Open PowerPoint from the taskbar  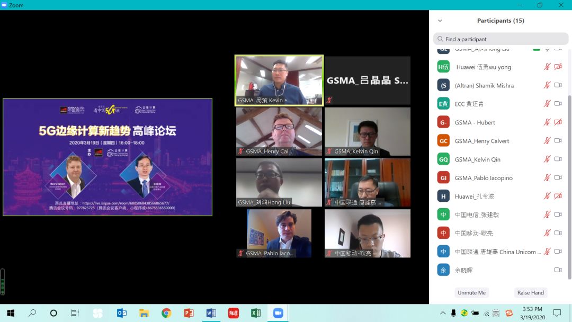[x=189, y=313]
